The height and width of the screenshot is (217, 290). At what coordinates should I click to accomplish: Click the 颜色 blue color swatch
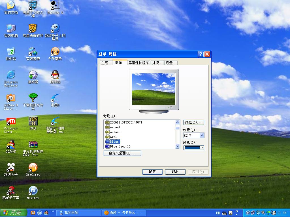pos(192,148)
